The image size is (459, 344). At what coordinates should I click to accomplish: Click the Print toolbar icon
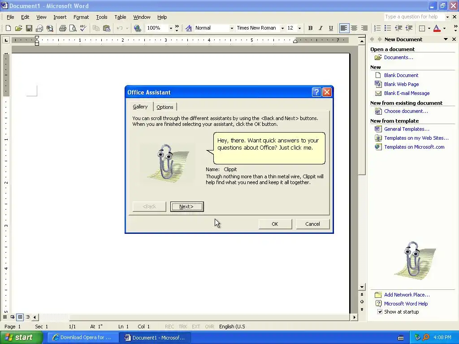pos(62,28)
